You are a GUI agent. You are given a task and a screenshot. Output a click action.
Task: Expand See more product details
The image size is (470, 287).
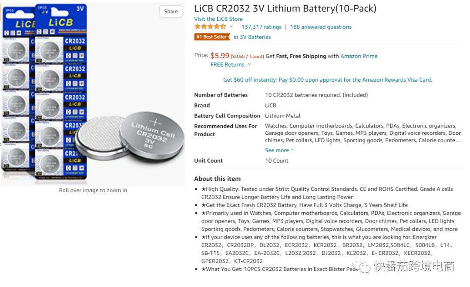pyautogui.click(x=277, y=150)
